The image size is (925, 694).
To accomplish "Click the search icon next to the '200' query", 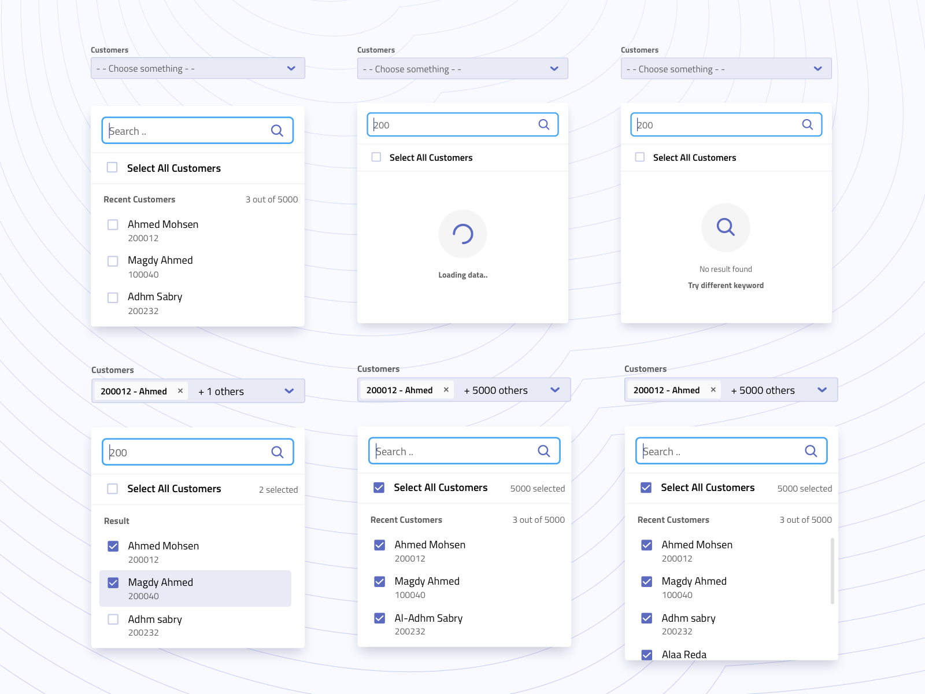I will click(543, 124).
